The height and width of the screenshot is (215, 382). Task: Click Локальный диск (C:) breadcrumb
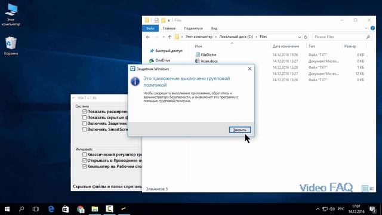(236, 37)
